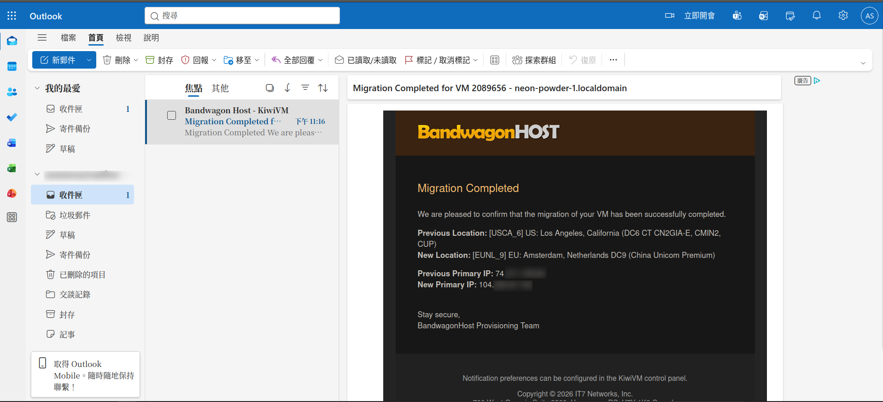This screenshot has height=402, width=883.
Task: Open the Calendar app in left rail
Action: pyautogui.click(x=12, y=66)
